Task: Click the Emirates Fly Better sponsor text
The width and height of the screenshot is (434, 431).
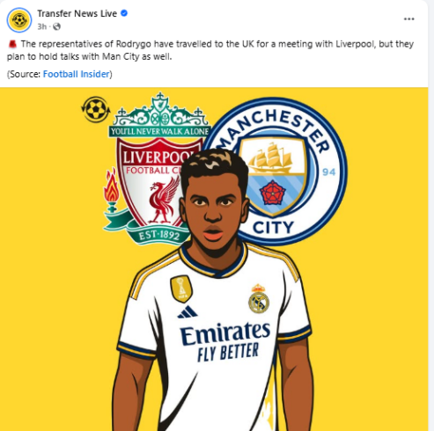Action: point(225,341)
